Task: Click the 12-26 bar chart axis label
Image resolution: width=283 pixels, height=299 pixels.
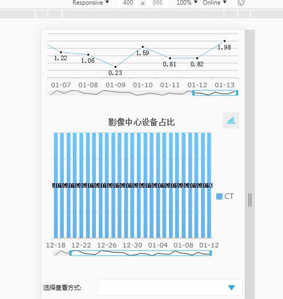Action: pos(107,245)
